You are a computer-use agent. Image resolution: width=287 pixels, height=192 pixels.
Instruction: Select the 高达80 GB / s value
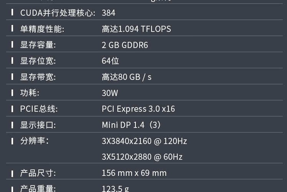[127, 77]
